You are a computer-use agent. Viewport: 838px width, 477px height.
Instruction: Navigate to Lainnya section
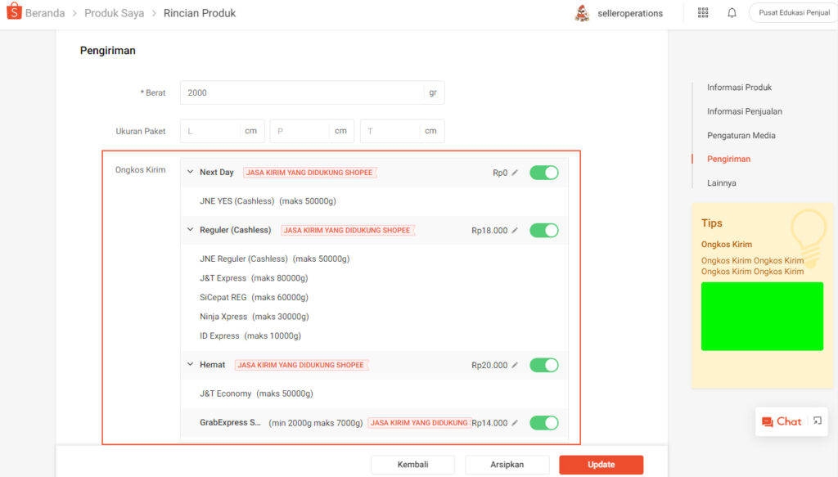722,182
